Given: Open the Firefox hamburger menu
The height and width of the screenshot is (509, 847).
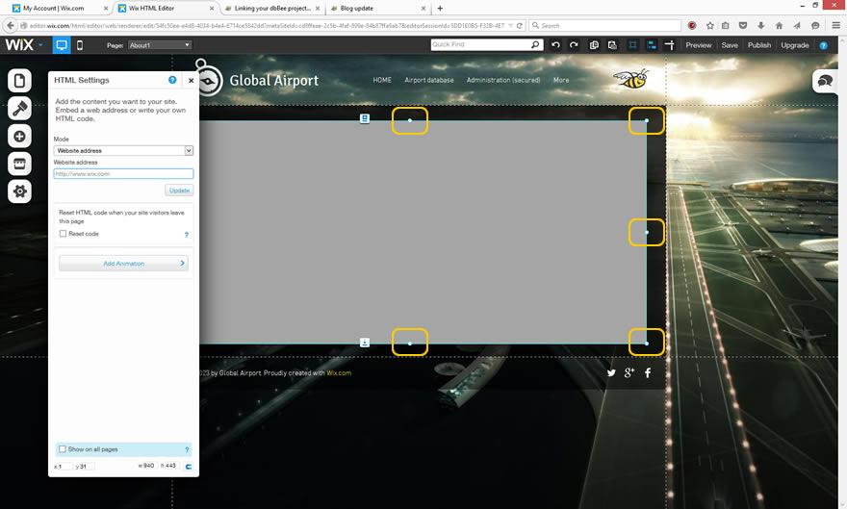Looking at the screenshot, I should (835, 25).
